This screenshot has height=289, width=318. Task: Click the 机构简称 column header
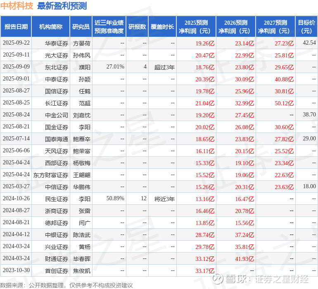pyautogui.click(x=51, y=27)
